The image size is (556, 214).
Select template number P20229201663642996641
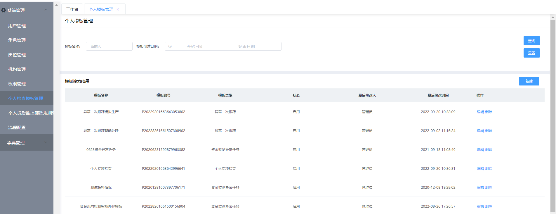[x=164, y=168]
